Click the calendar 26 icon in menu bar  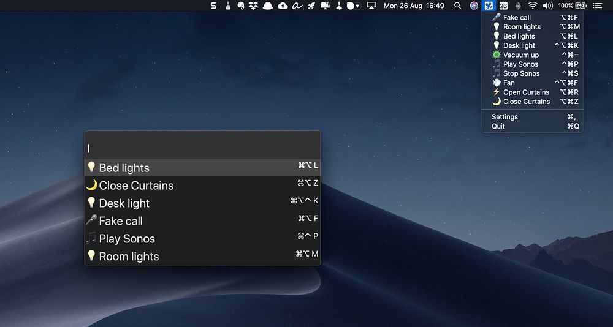(x=503, y=6)
